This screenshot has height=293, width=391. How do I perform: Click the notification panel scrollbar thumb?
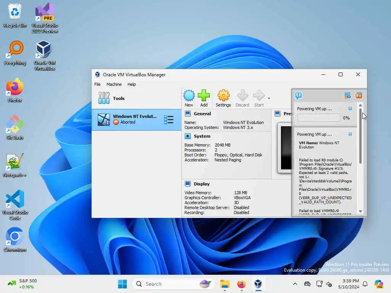tap(360, 136)
